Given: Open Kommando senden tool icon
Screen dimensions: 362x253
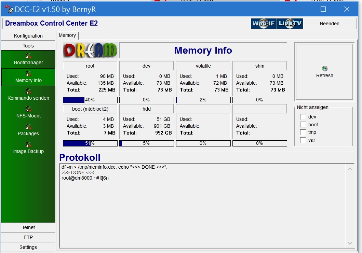Looking at the screenshot, I should (28, 91).
